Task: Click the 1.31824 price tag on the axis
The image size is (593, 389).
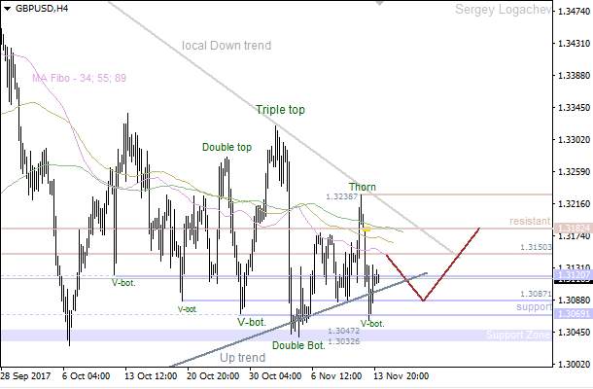Action: [x=571, y=229]
